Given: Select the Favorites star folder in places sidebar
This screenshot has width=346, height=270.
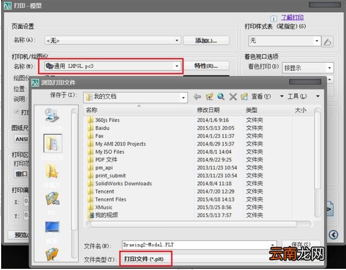Looking at the screenshot, I should (52, 172).
